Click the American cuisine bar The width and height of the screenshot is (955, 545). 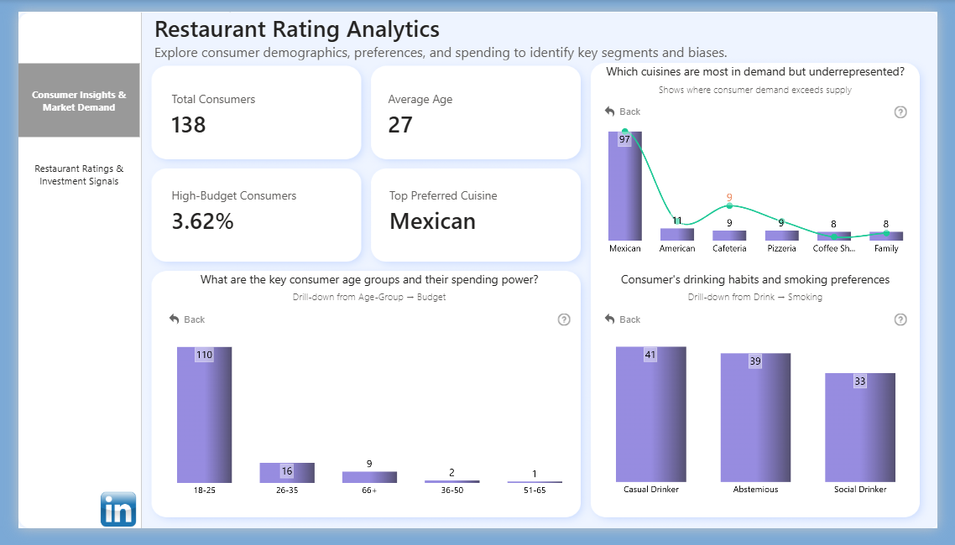point(677,233)
